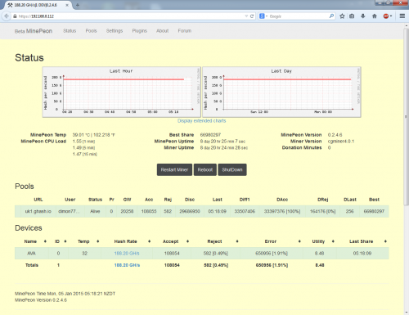The height and width of the screenshot is (315, 409).
Task: Open the Status menu item
Action: click(x=70, y=31)
